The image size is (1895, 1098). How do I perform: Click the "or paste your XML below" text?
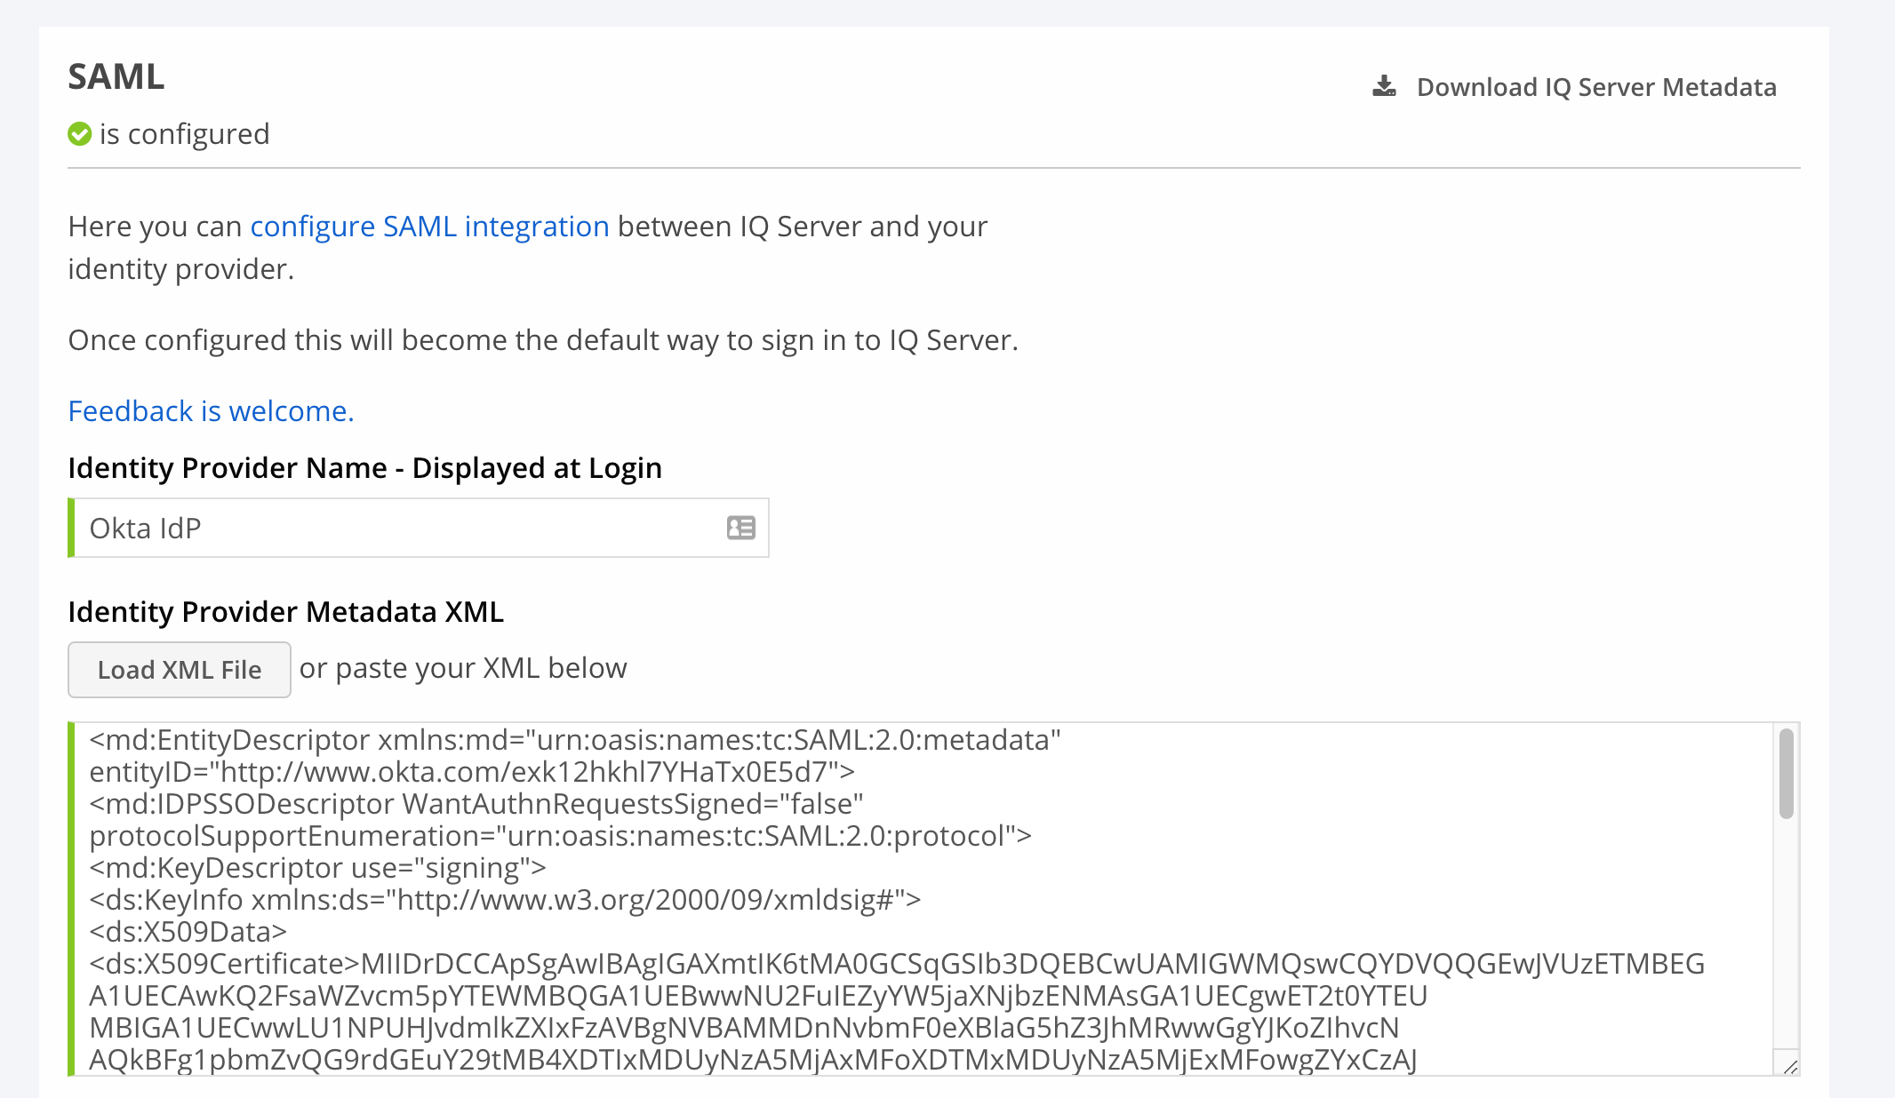click(x=463, y=668)
